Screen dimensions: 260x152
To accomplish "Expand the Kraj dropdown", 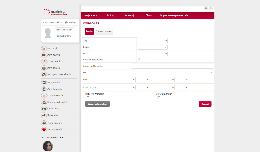I will [152, 41].
